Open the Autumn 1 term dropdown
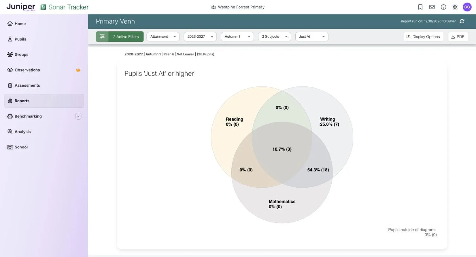 (x=237, y=37)
